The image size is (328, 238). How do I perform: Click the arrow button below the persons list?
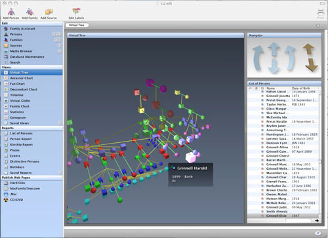317,220
